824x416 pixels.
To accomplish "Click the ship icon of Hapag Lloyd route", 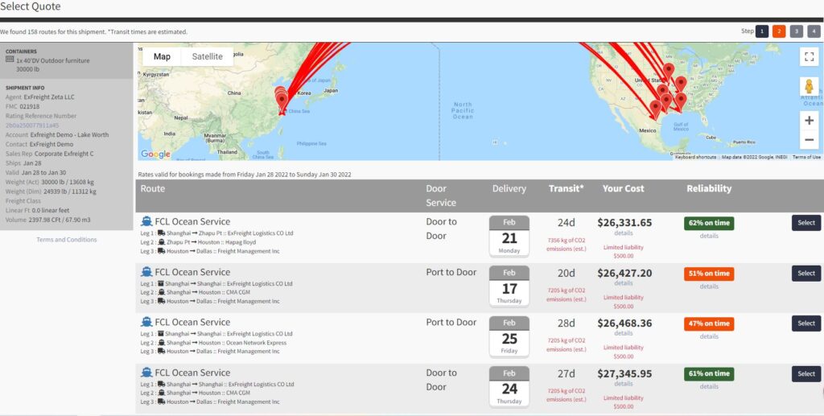I will pos(146,221).
